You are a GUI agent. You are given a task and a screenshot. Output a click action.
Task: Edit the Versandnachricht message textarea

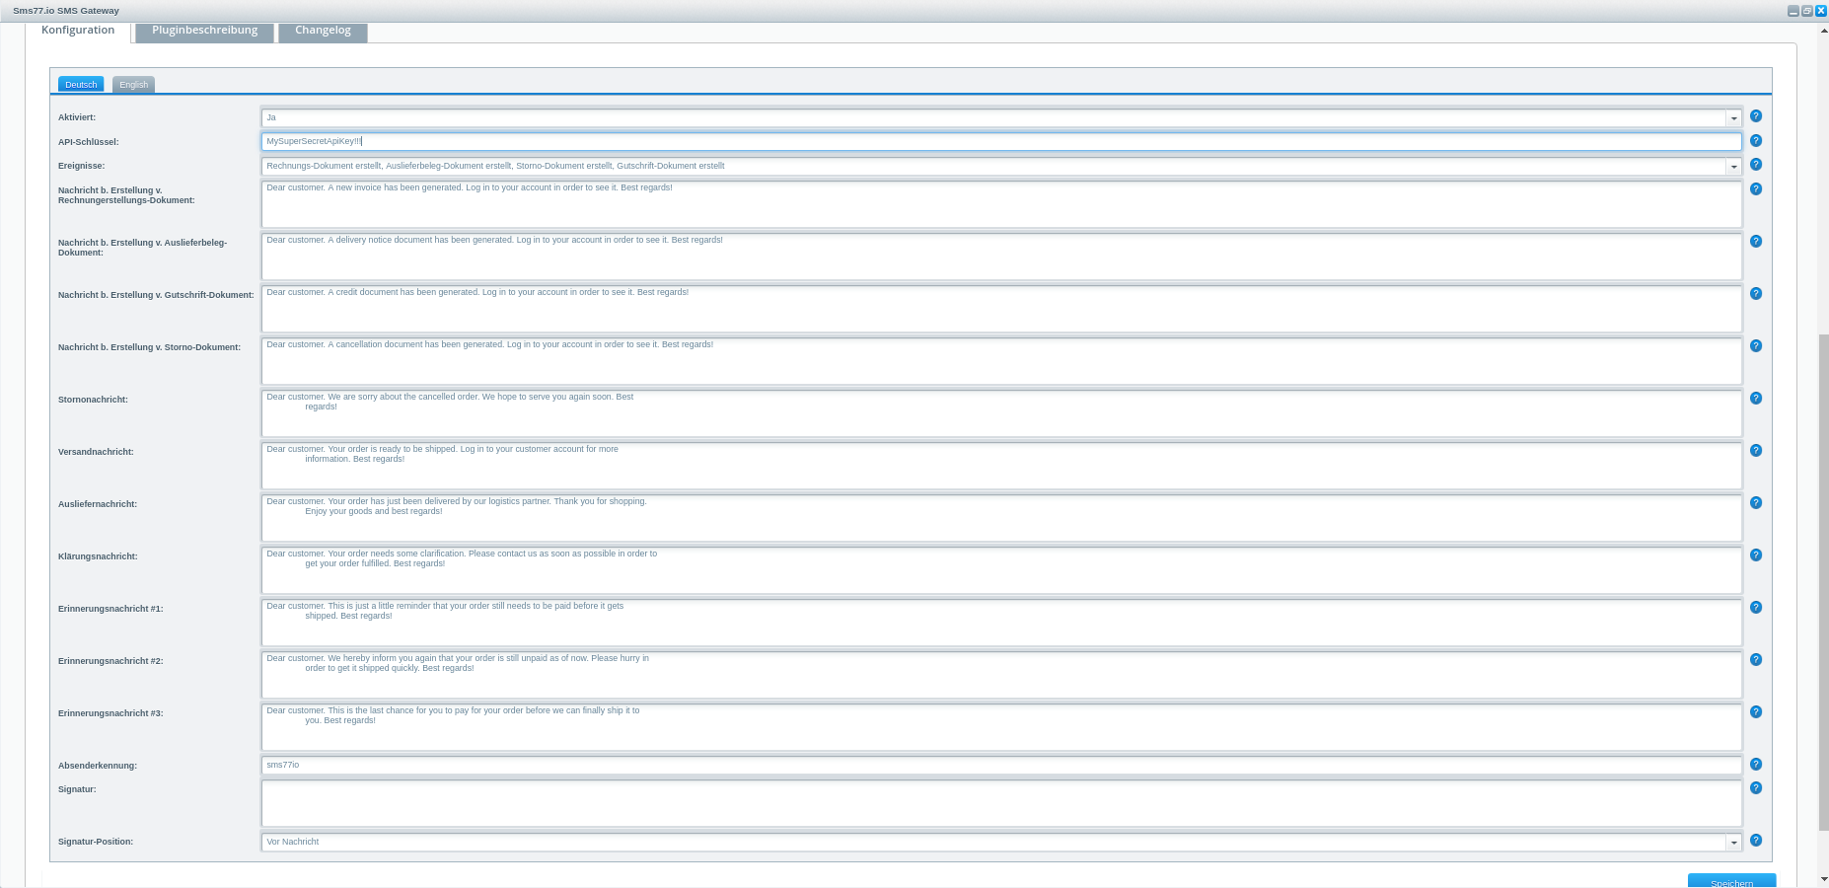click(1001, 466)
